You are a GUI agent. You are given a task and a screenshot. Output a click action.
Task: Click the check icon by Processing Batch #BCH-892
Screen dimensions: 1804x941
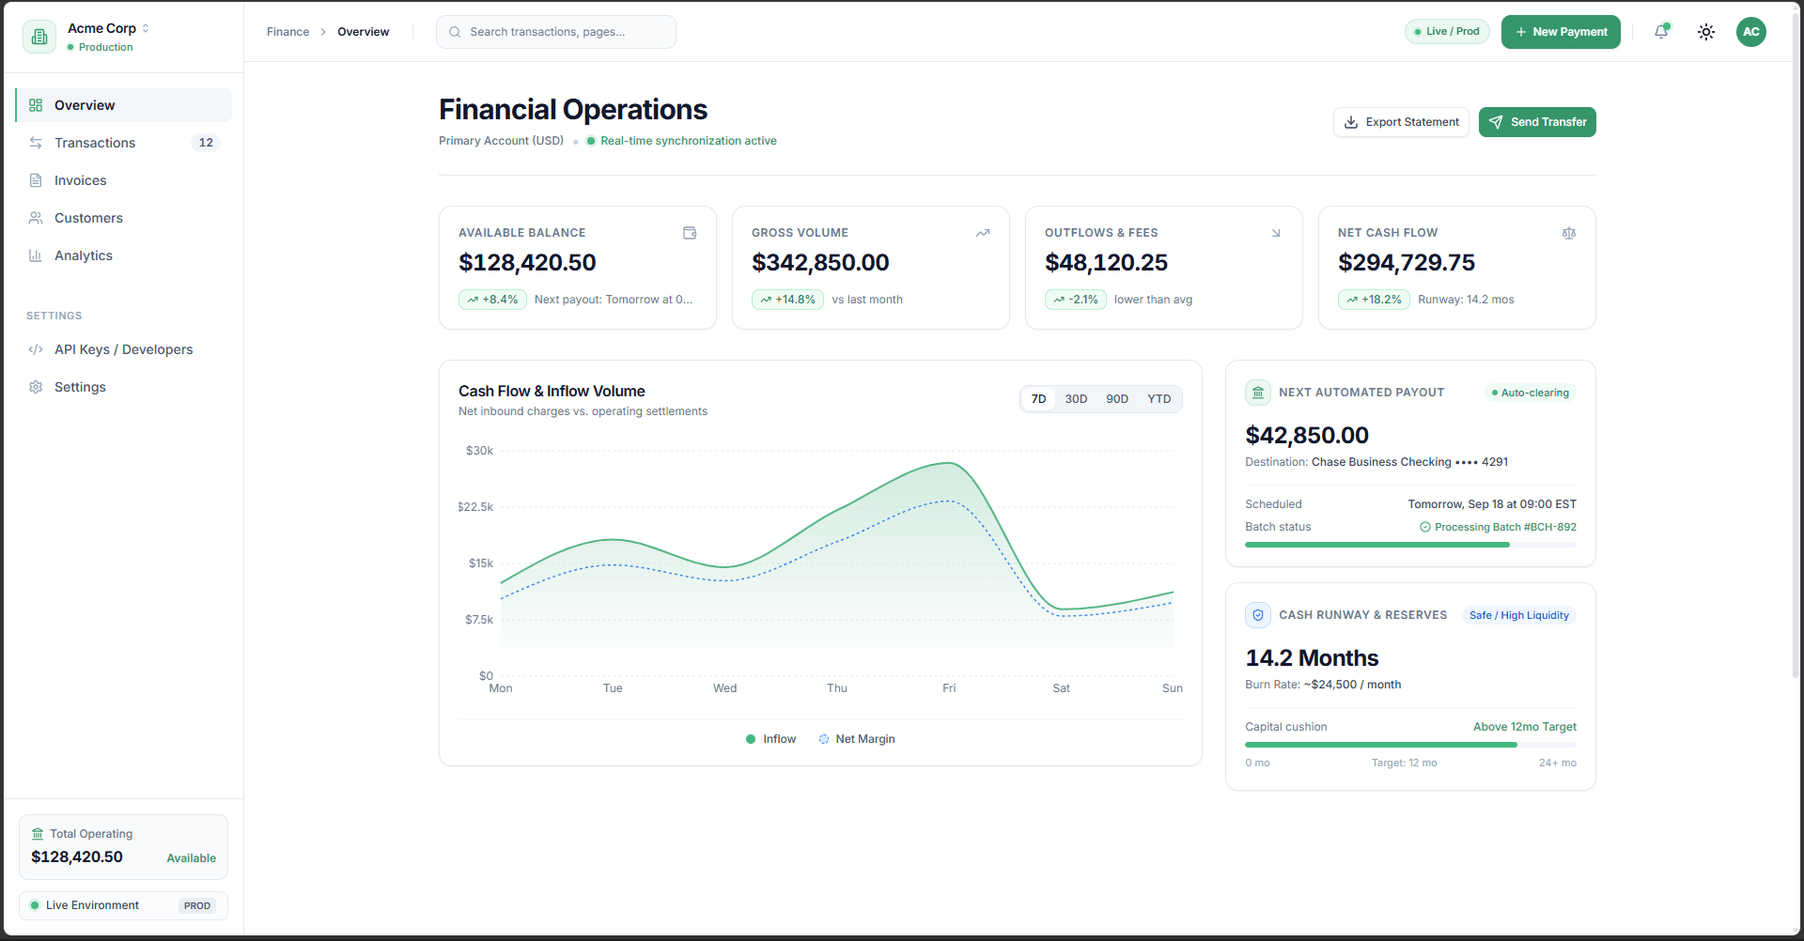[1425, 528]
